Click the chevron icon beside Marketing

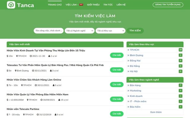128,91
